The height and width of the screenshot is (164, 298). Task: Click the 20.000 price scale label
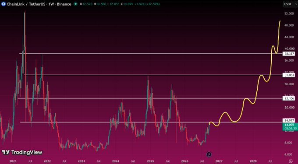tap(289, 108)
